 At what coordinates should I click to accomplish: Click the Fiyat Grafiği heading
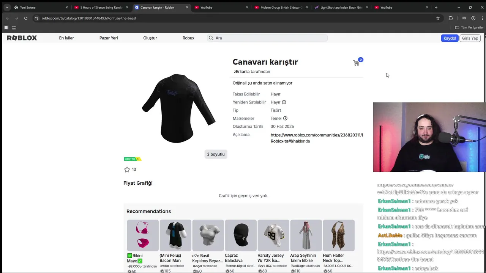[138, 183]
